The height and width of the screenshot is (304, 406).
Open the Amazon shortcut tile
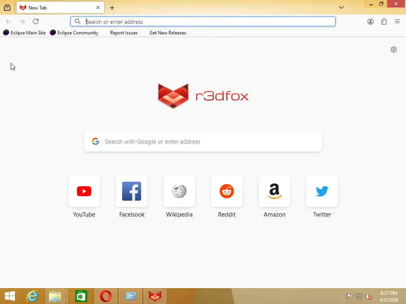(274, 191)
